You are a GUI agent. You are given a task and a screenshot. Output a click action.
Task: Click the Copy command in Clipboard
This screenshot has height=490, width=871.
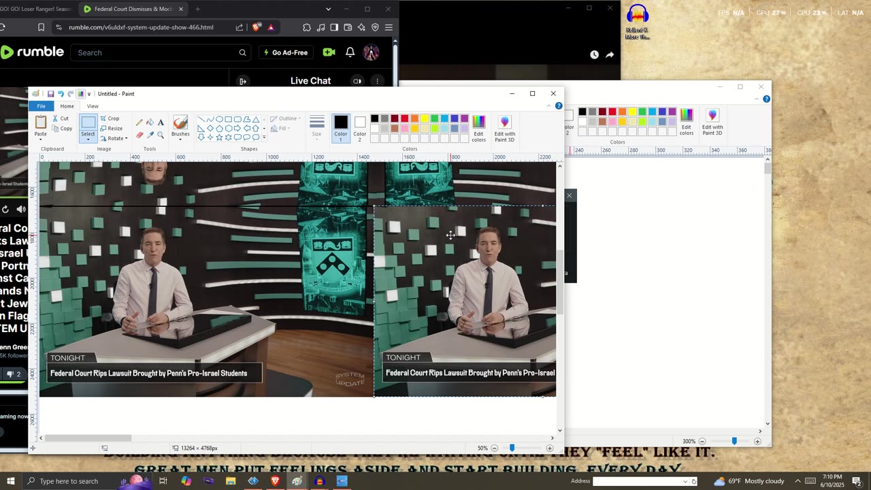(x=61, y=129)
